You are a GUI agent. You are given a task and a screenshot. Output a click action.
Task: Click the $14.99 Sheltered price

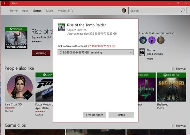click(x=160, y=108)
